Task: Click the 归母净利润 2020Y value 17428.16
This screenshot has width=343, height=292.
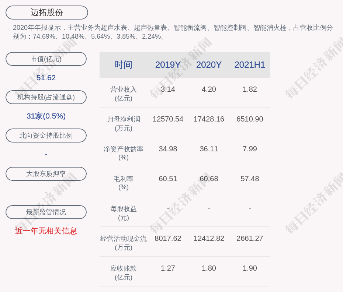Action: (x=209, y=119)
